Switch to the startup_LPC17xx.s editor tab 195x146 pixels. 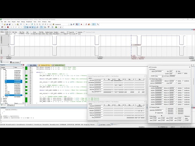(x=45, y=65)
